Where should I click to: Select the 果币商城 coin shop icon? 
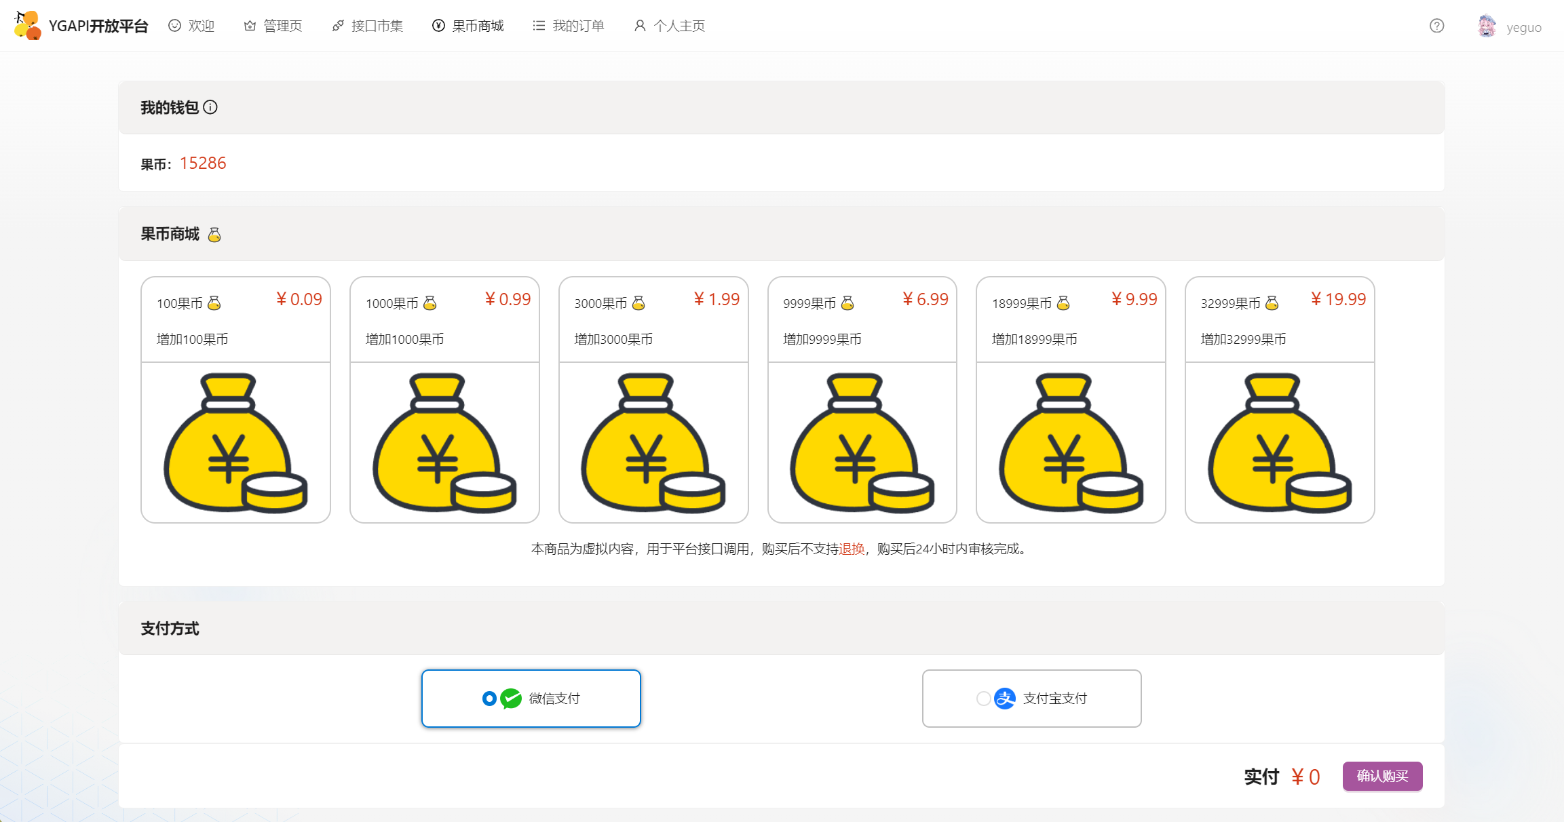coord(438,25)
